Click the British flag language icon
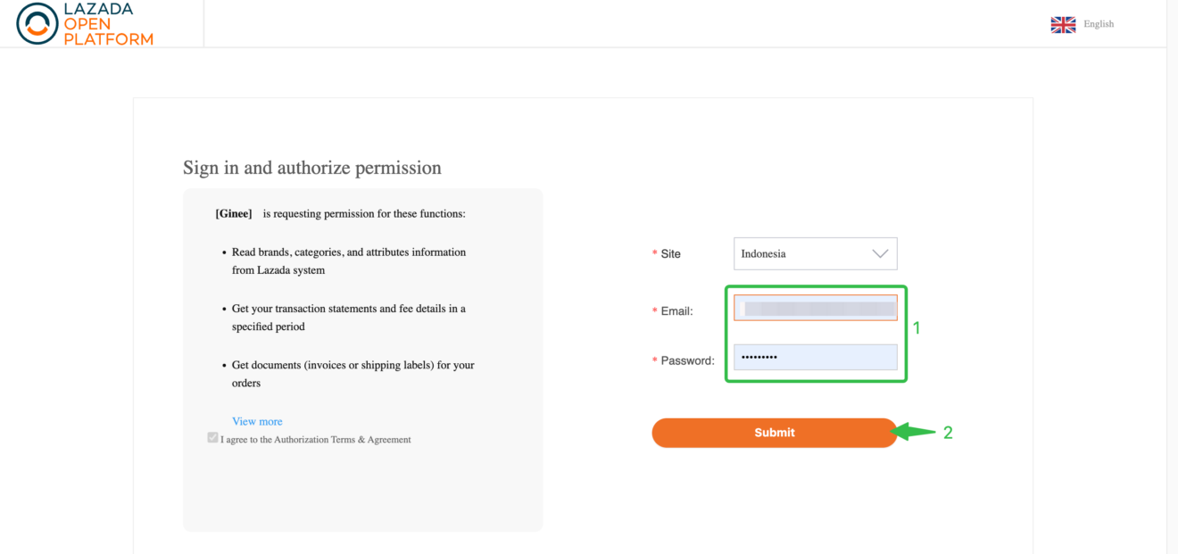Viewport: 1178px width, 554px height. click(1063, 24)
